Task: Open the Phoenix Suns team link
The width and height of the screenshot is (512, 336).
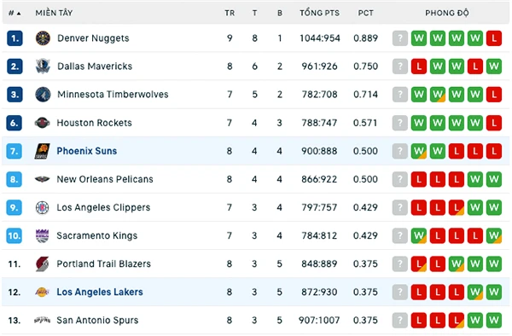Action: point(87,151)
